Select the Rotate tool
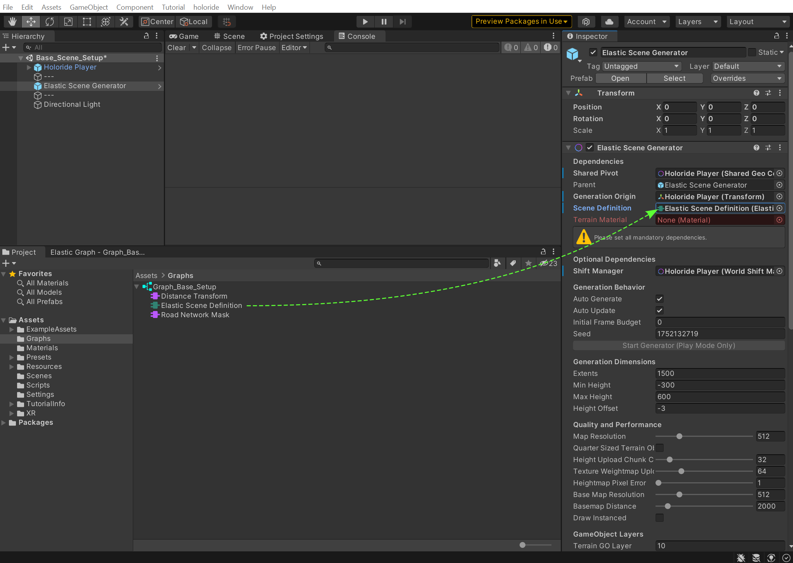This screenshot has height=563, width=793. pyautogui.click(x=49, y=22)
